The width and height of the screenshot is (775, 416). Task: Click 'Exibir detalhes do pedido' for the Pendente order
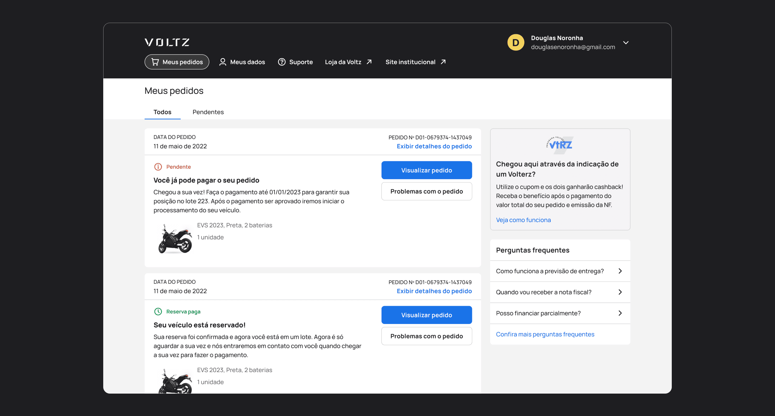pos(434,146)
